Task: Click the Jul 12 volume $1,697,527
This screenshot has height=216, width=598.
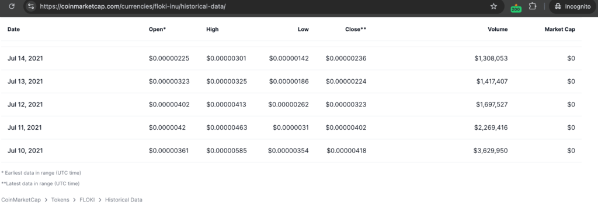Action: pyautogui.click(x=492, y=105)
